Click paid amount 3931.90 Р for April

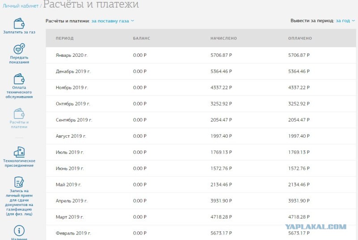pos(299,201)
